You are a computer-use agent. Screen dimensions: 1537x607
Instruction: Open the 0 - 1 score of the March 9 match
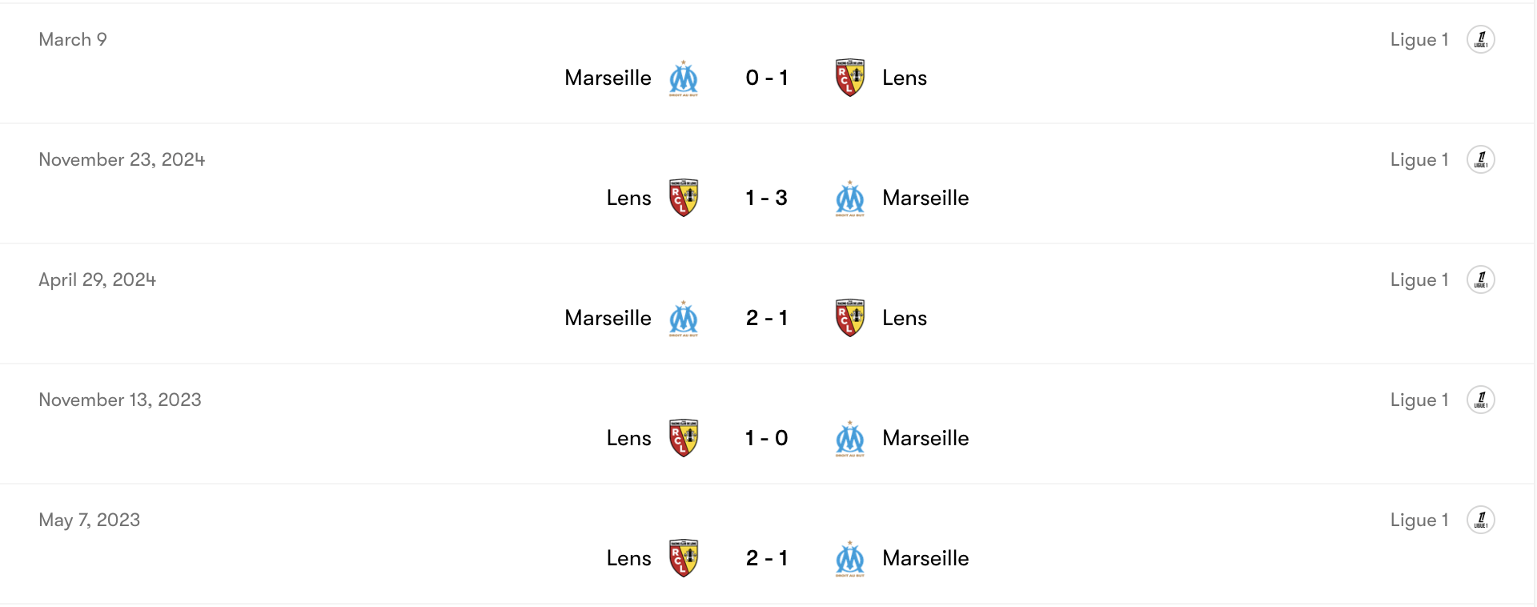[767, 78]
